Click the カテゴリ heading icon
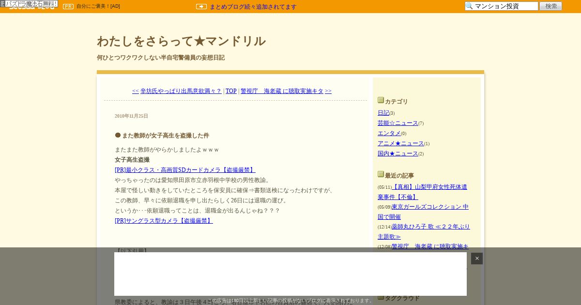 [x=381, y=100]
